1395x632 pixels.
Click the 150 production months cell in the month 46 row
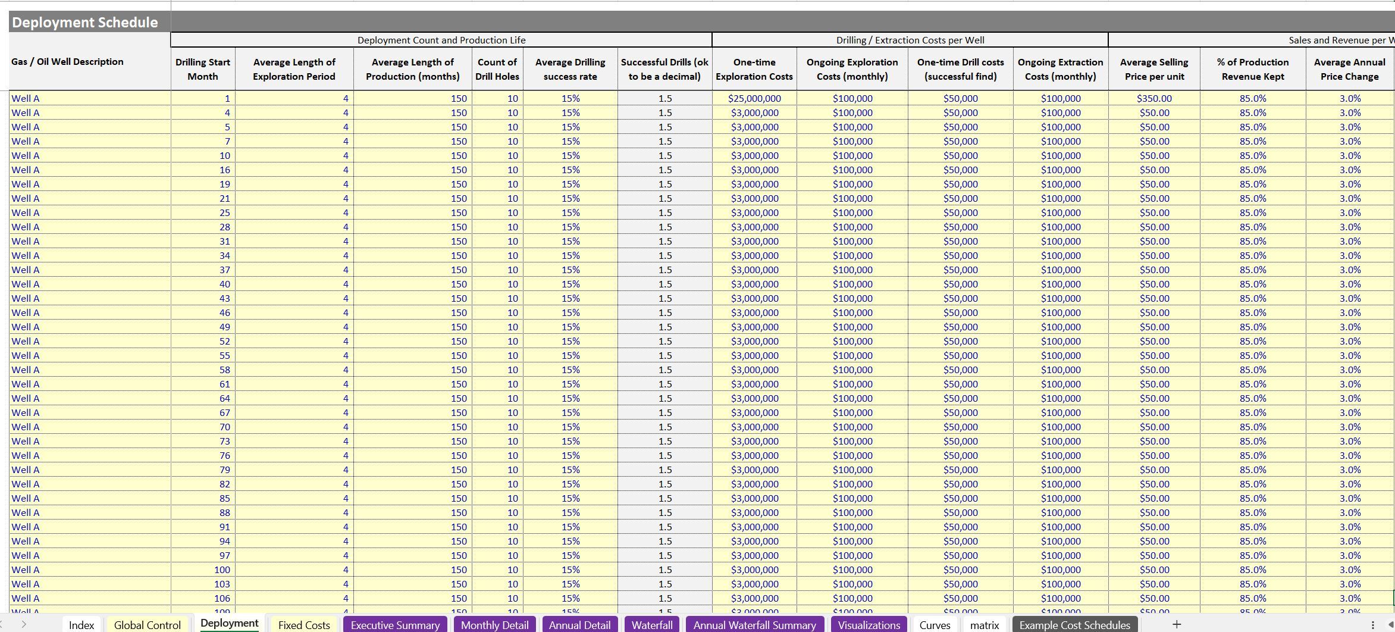[413, 312]
